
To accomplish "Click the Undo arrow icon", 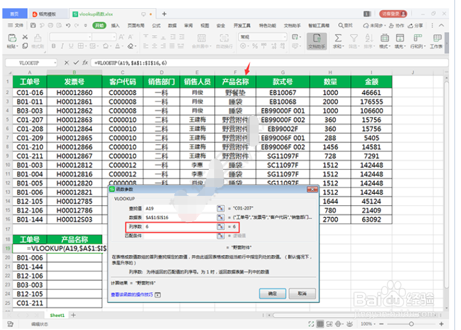I will [x=68, y=26].
